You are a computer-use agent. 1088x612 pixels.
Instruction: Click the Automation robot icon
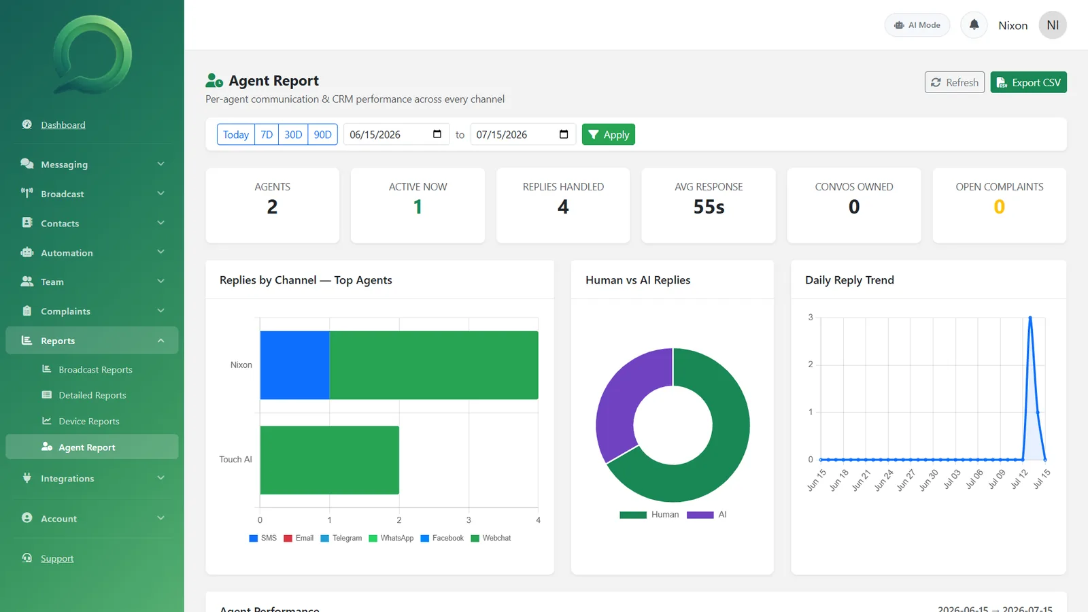click(x=27, y=252)
